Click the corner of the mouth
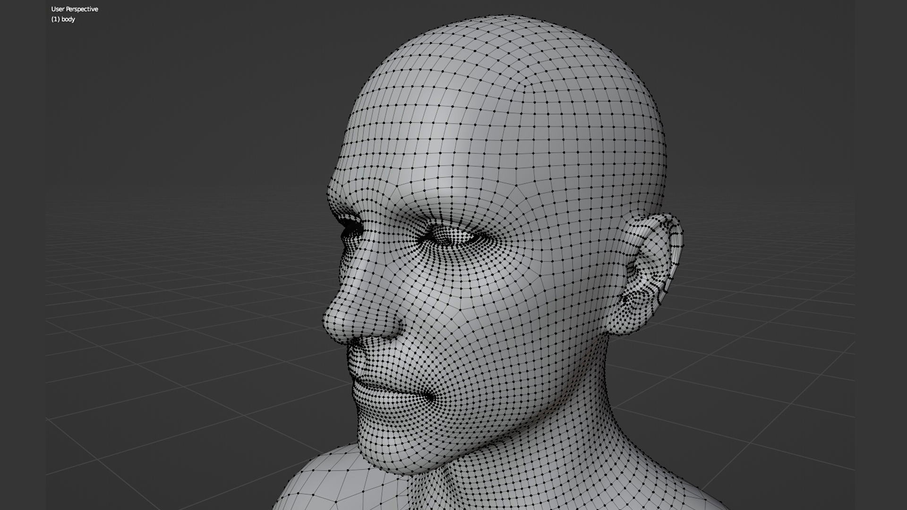907x510 pixels. point(431,398)
